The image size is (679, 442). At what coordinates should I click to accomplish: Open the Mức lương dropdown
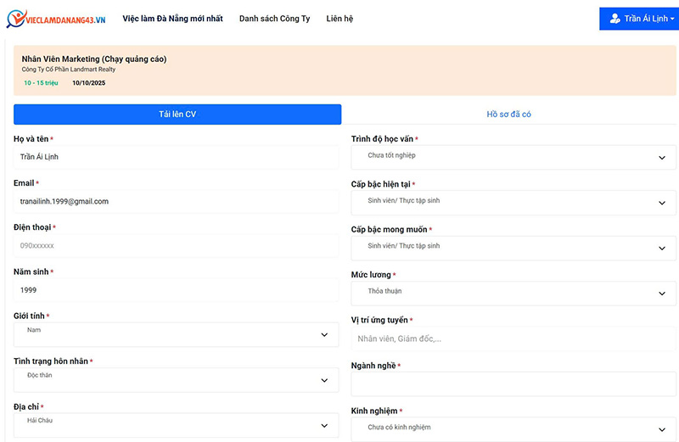513,293
